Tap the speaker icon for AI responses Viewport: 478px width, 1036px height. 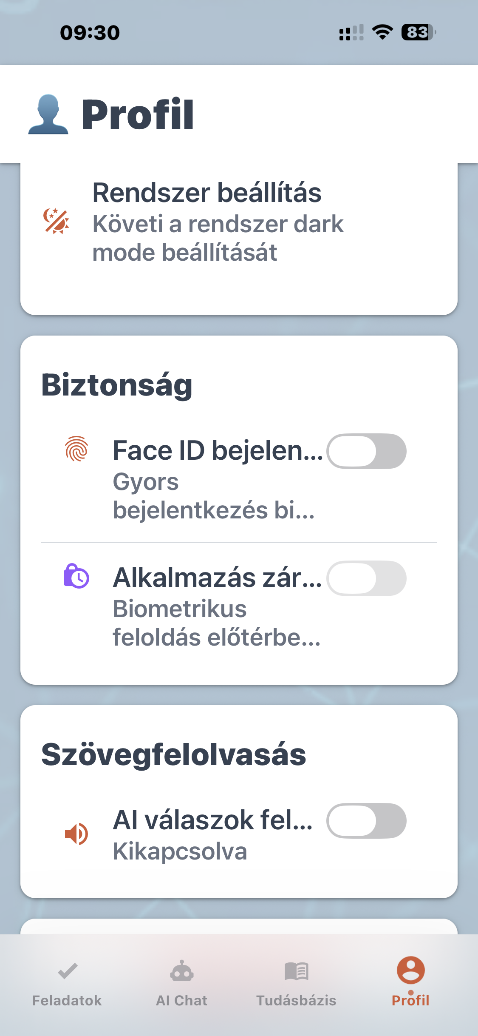click(x=76, y=834)
